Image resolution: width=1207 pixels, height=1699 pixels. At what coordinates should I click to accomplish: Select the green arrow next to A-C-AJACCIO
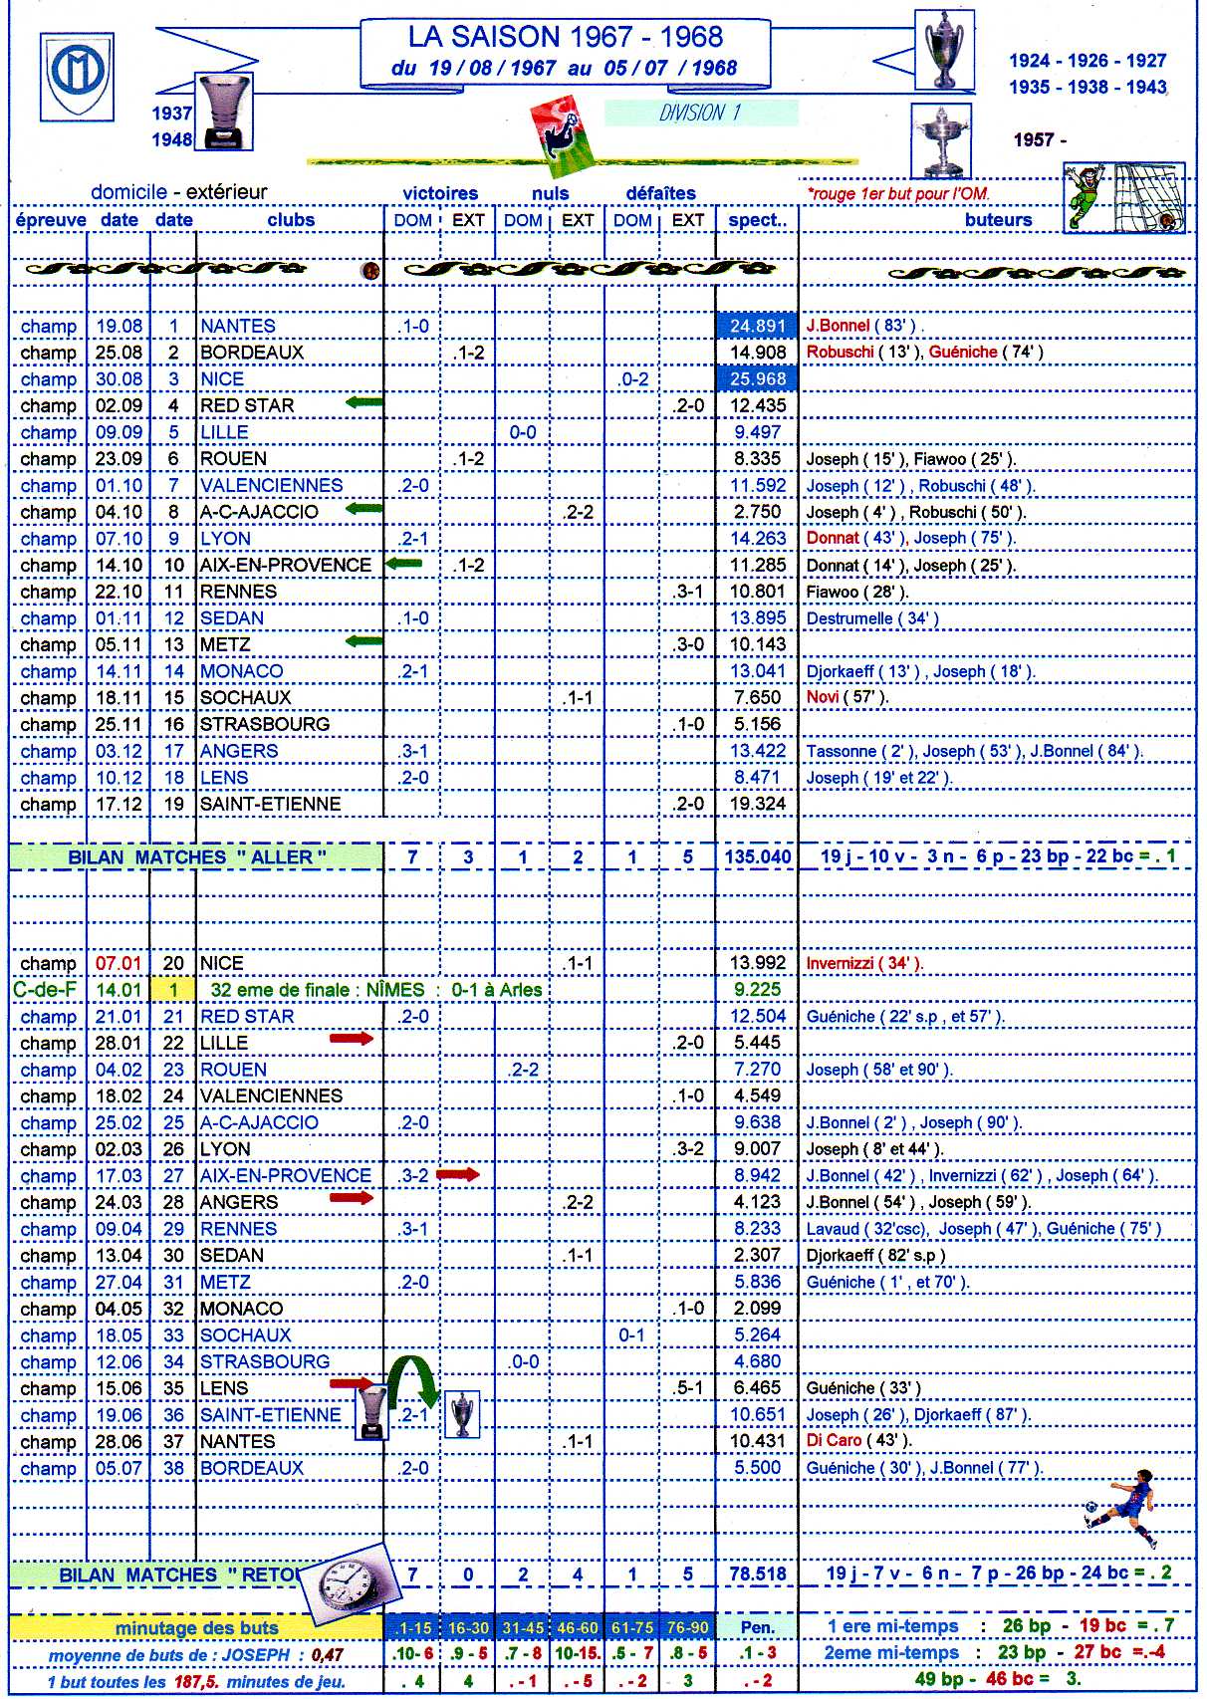[x=363, y=509]
